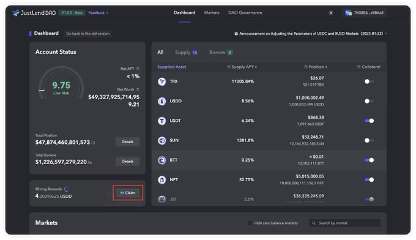Toggle the light/dark theme sun icon

tap(330, 13)
